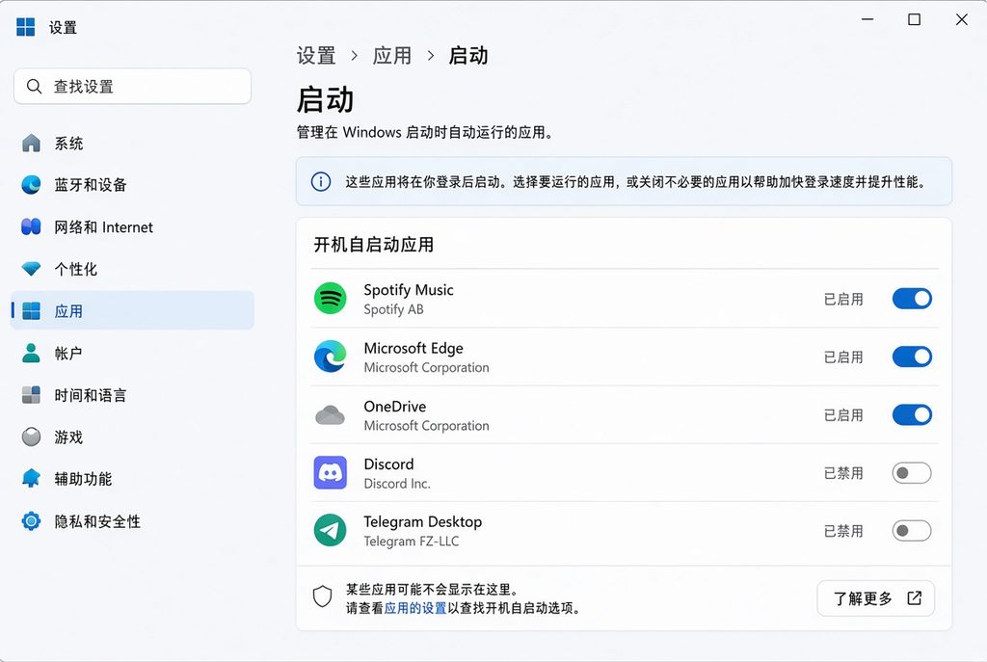Click the current 启动 breadcrumb item

click(x=468, y=55)
